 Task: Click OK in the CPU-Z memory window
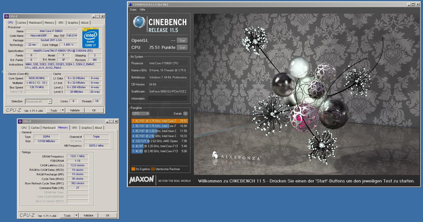coord(108,215)
